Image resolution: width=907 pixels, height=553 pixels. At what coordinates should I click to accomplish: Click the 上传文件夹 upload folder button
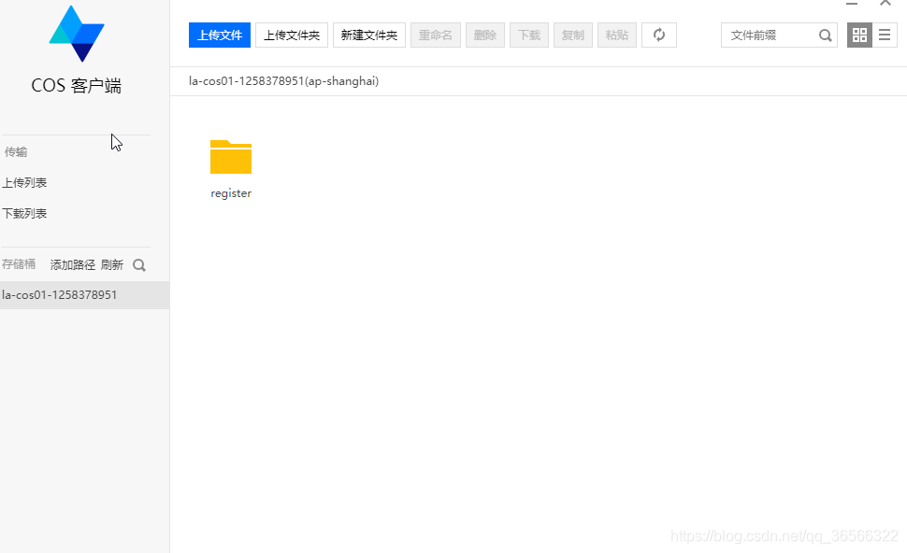point(292,35)
